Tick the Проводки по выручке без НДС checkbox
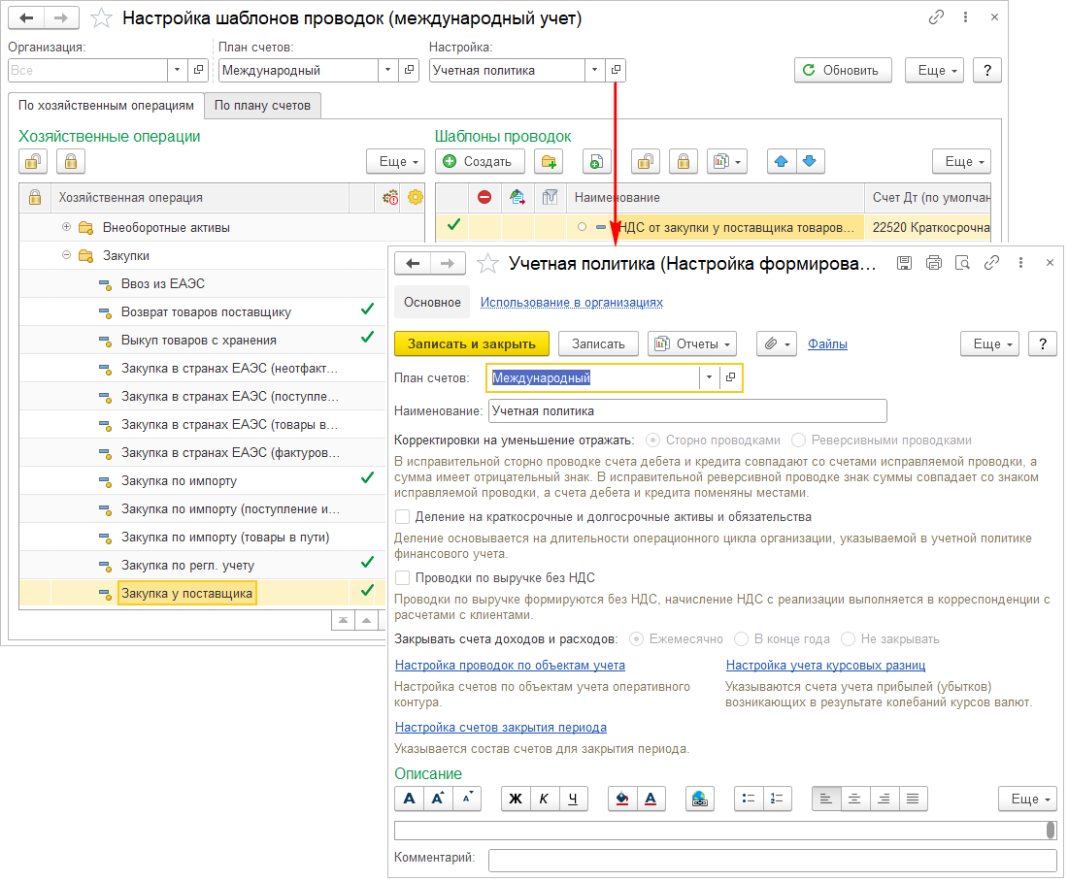Viewport: 1068px width, 881px height. pos(403,577)
